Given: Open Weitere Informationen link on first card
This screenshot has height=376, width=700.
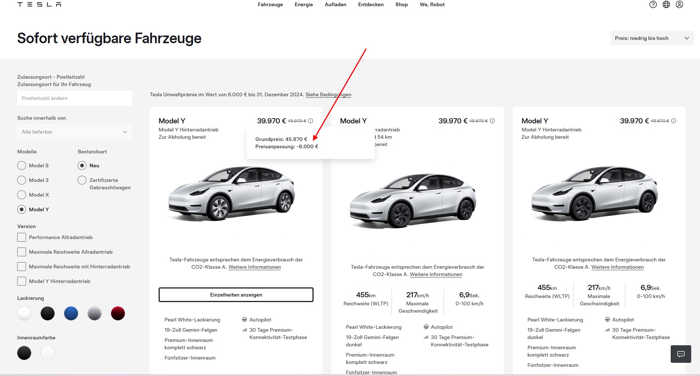Looking at the screenshot, I should click(x=255, y=267).
